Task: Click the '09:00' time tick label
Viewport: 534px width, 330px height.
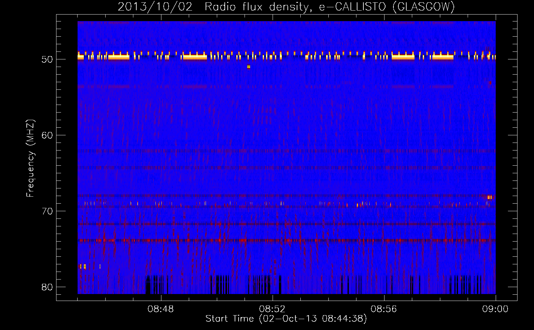Action: point(495,309)
